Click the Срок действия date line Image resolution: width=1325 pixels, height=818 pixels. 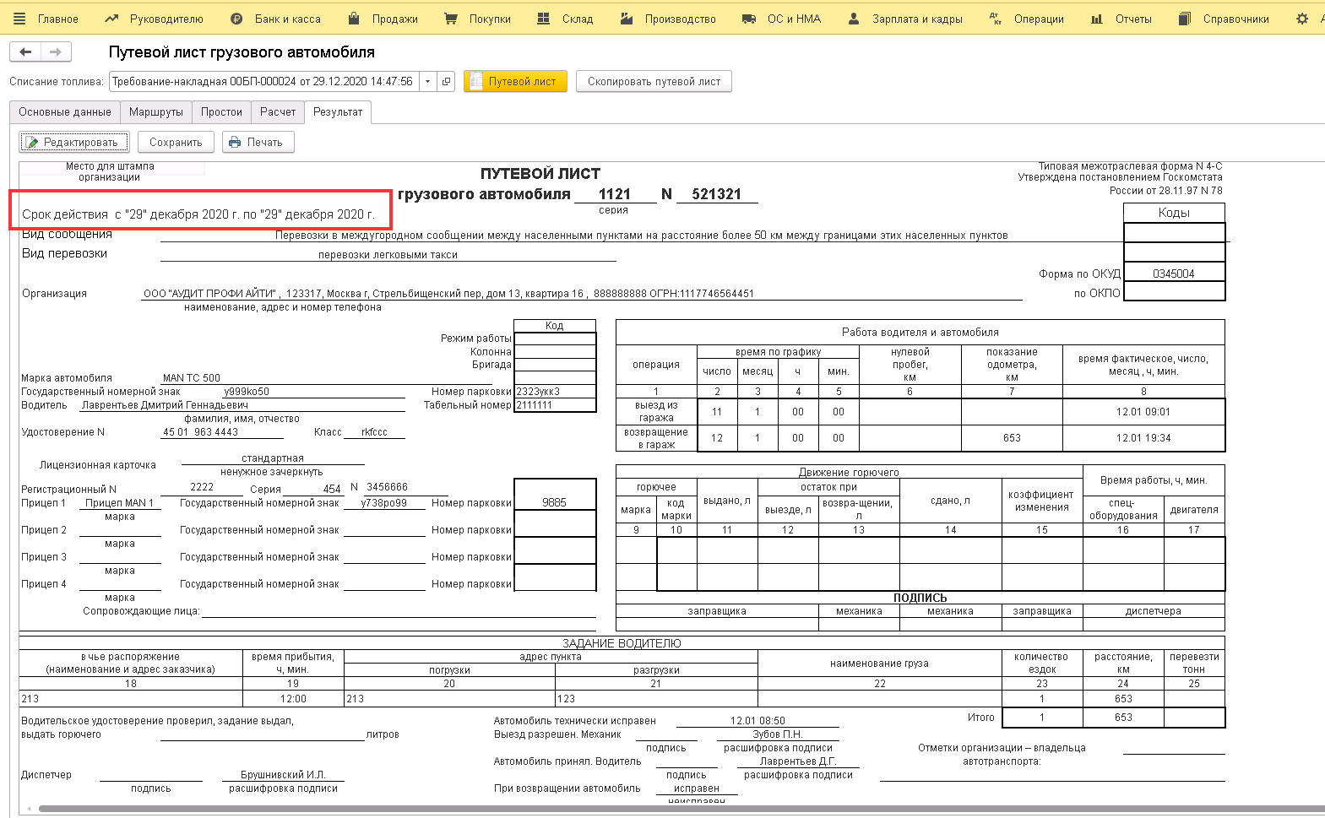(x=198, y=214)
